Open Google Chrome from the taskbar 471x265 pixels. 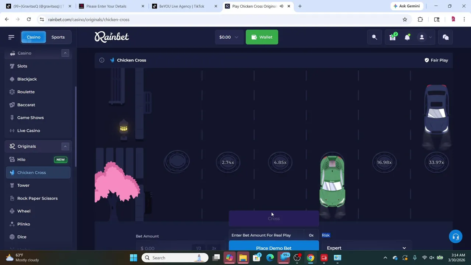click(x=311, y=258)
